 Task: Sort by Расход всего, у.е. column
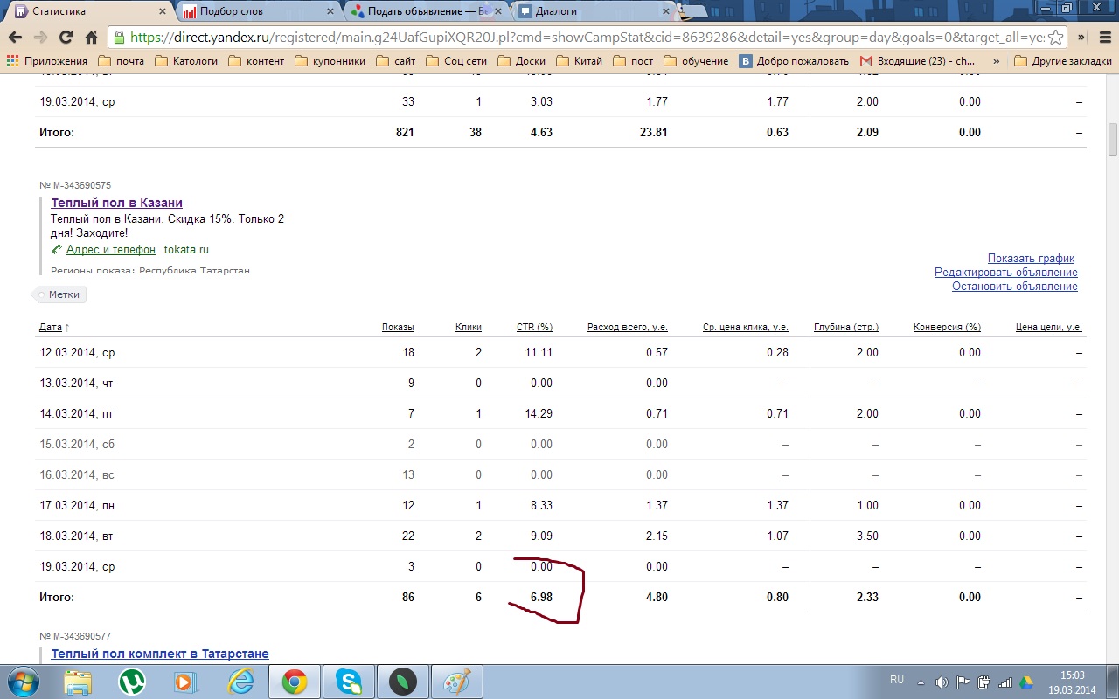(x=628, y=327)
